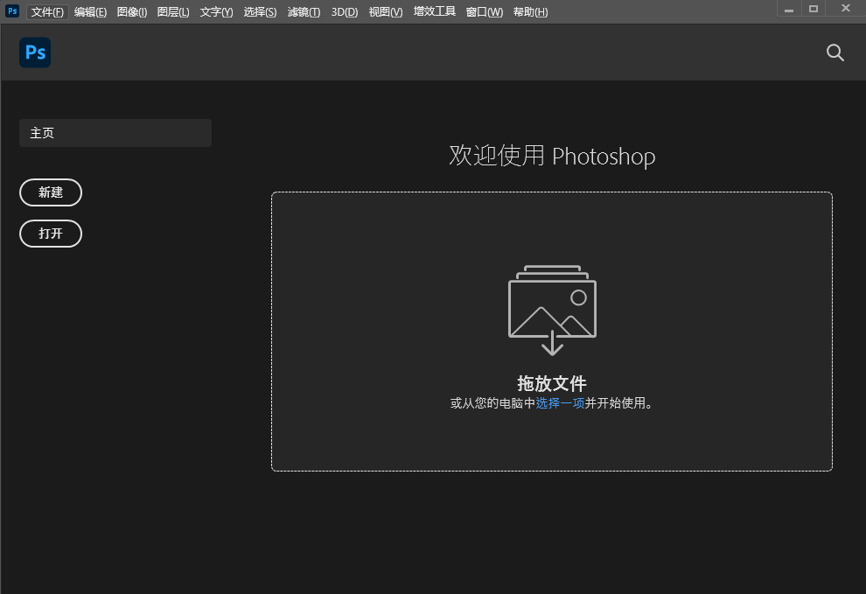Maximize the Photoshop window
The image size is (866, 594).
pos(814,9)
